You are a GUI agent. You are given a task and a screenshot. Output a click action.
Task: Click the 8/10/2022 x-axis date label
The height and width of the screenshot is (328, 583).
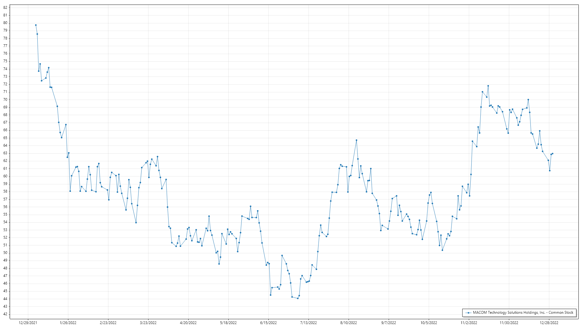tap(349, 323)
